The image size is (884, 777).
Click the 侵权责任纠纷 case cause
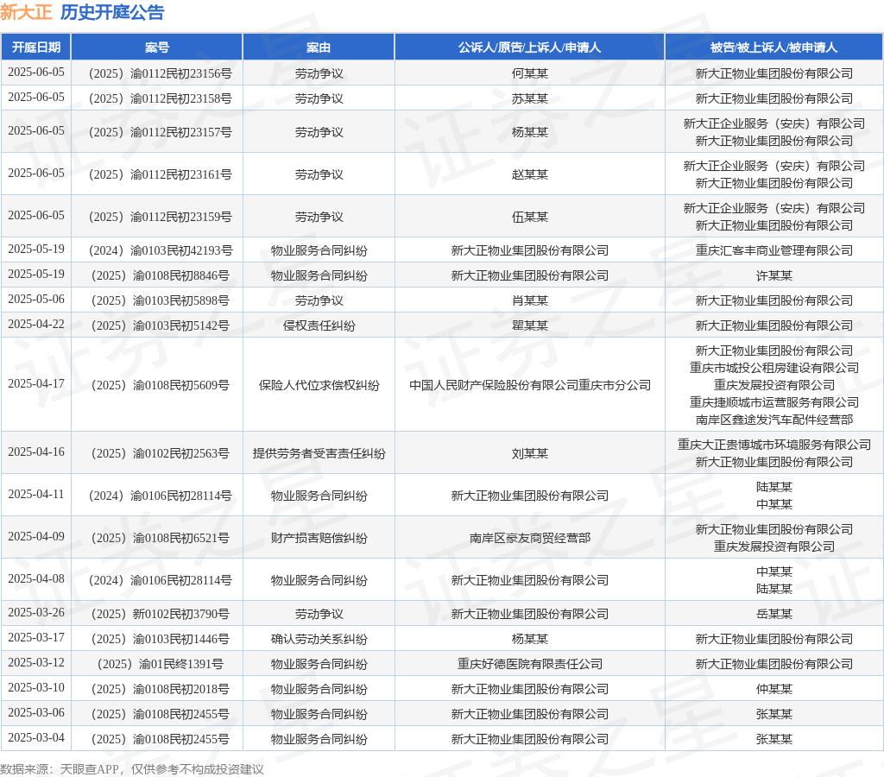319,325
